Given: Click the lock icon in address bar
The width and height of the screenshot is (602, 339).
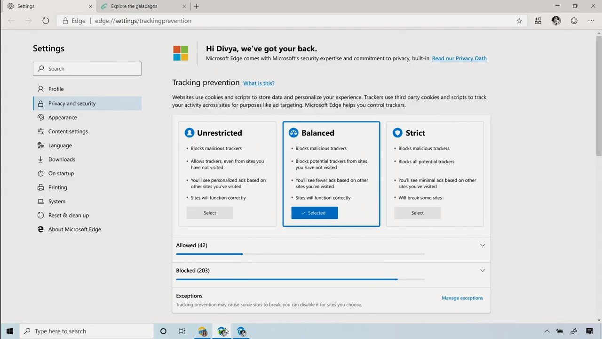Looking at the screenshot, I should tap(65, 21).
